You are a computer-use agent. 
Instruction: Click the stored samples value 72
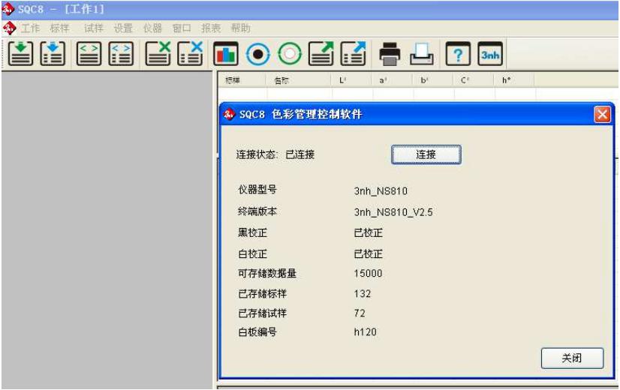[360, 313]
